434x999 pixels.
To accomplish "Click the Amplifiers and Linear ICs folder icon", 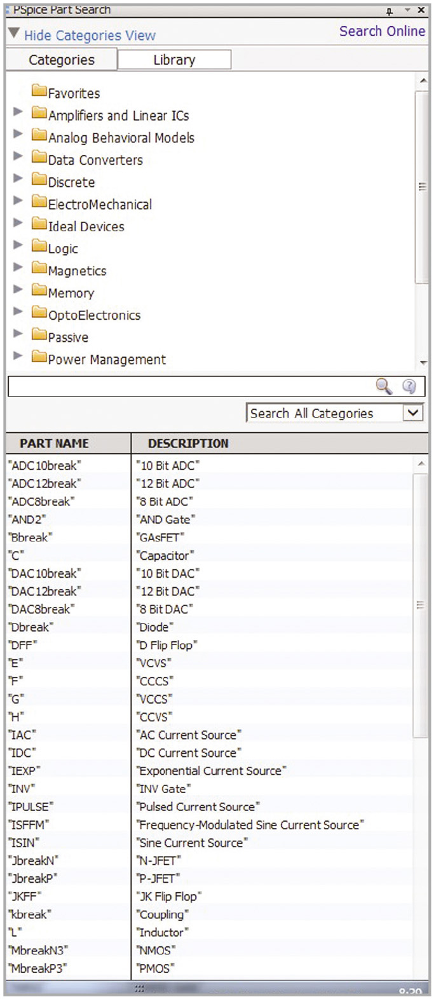I will (39, 113).
